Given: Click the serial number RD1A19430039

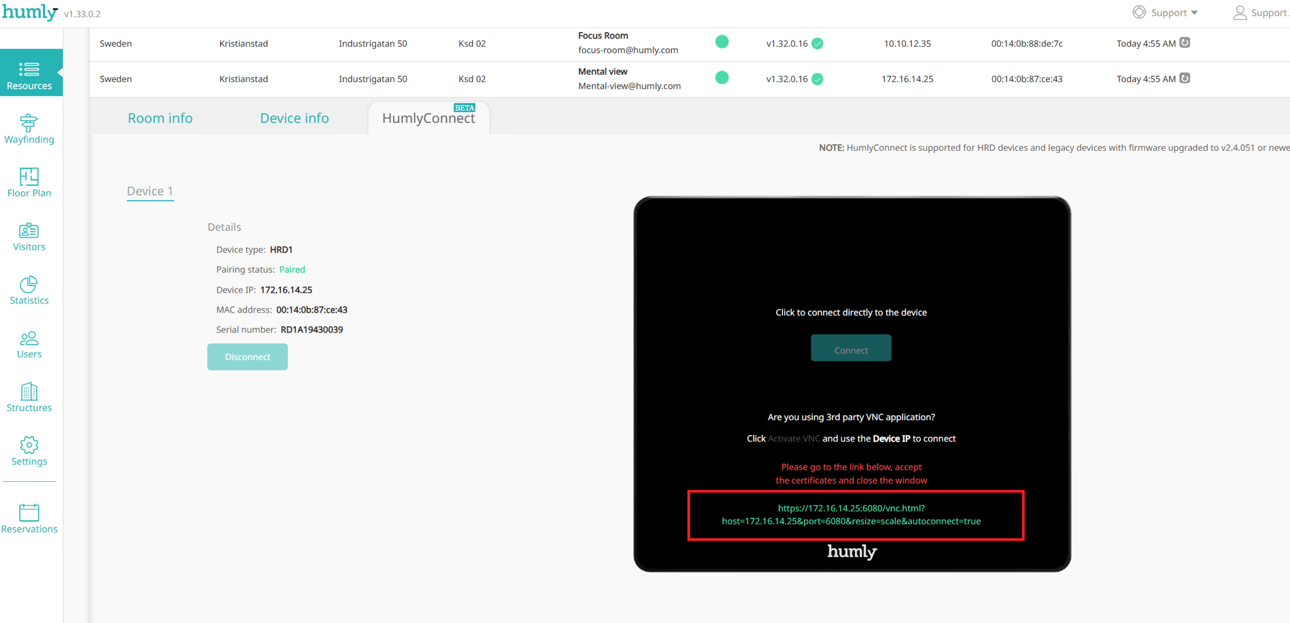Looking at the screenshot, I should click(312, 330).
